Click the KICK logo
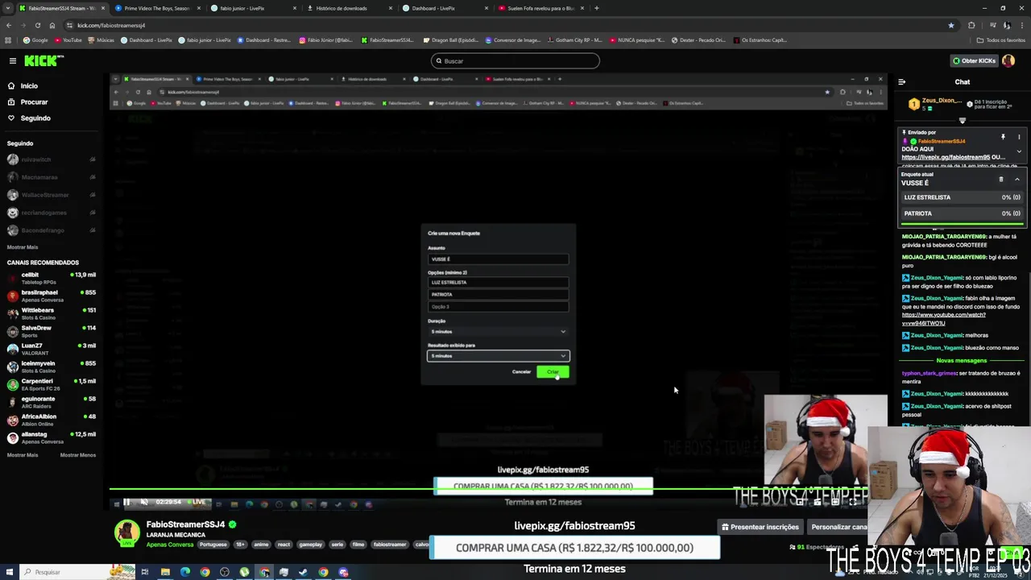This screenshot has width=1031, height=580. 43,60
